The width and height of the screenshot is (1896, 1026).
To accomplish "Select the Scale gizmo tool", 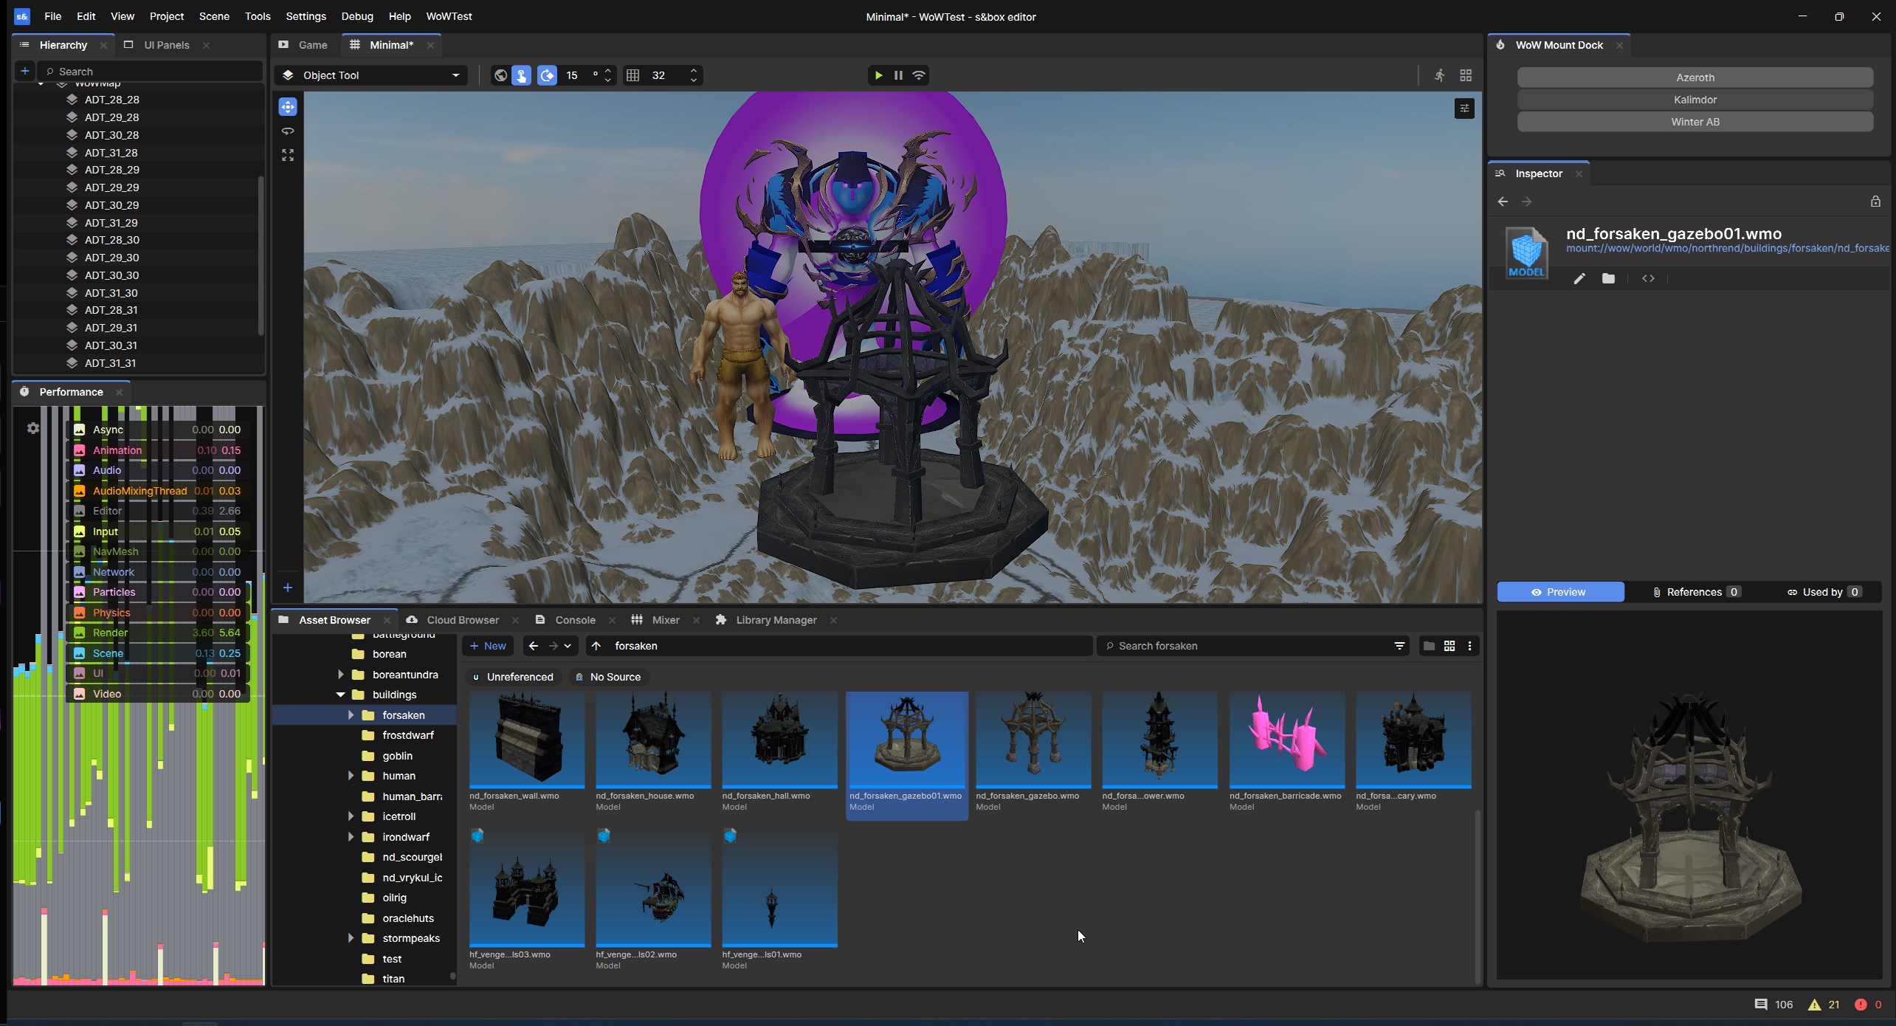I will (x=288, y=155).
